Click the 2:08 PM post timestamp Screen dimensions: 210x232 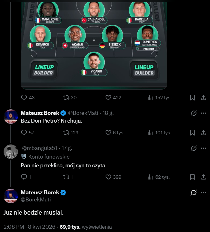pos(14,227)
